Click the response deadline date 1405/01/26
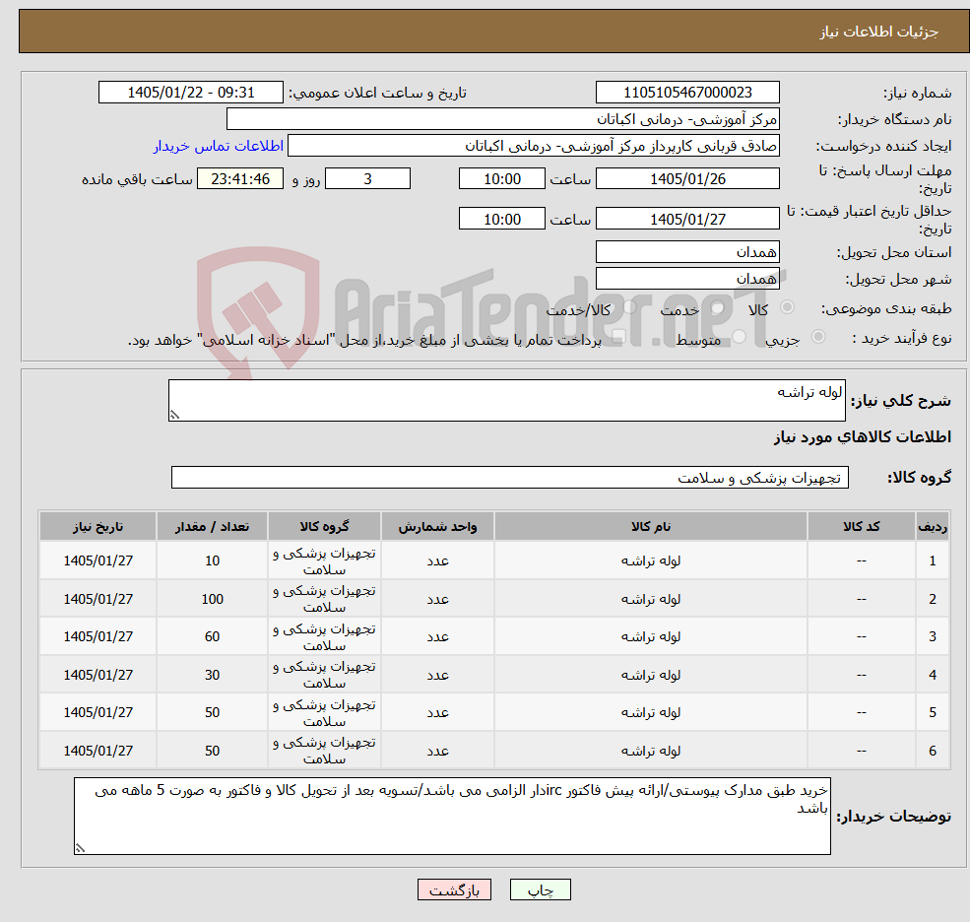Viewport: 970px width, 922px height. pos(687,179)
